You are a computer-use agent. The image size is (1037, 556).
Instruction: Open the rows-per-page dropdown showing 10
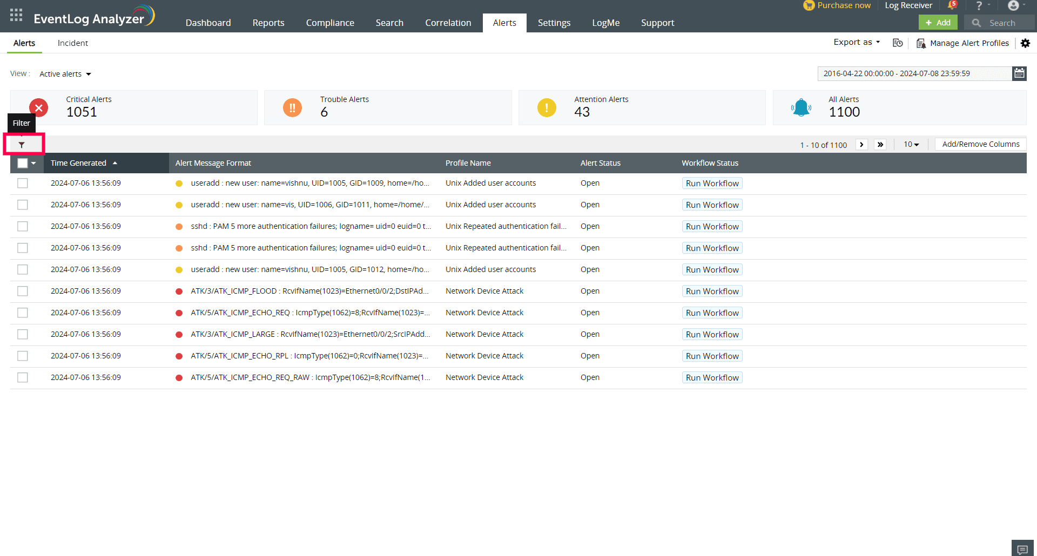[x=911, y=144]
